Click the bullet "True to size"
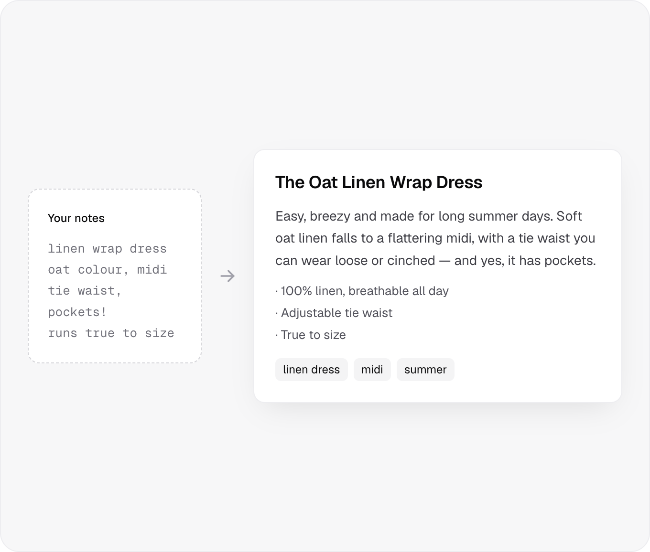 (311, 335)
